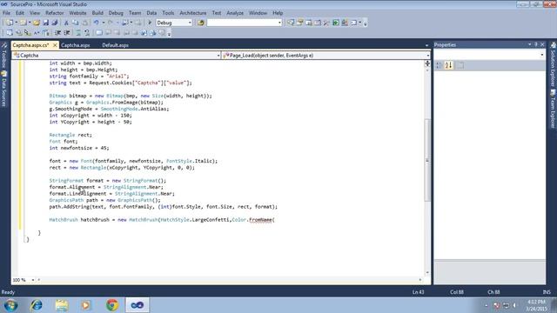Click the Uncomment selected lines icon

tap(87, 33)
